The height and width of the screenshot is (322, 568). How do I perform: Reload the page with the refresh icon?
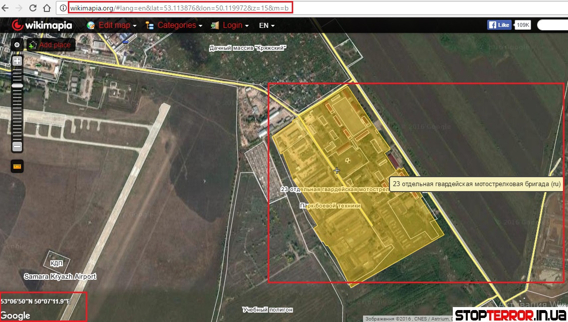click(x=33, y=8)
